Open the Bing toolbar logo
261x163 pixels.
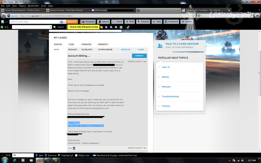click(x=4, y=22)
